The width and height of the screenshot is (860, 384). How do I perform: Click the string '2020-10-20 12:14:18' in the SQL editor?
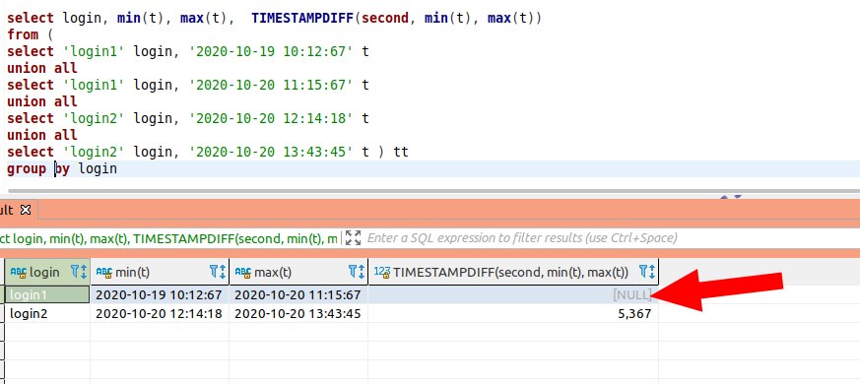(271, 118)
